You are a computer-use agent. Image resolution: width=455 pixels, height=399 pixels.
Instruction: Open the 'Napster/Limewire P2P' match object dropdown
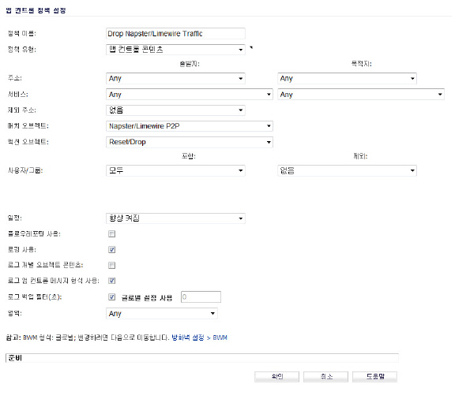190,126
